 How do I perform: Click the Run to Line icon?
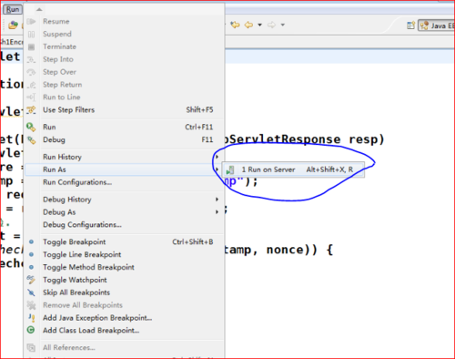click(31, 97)
